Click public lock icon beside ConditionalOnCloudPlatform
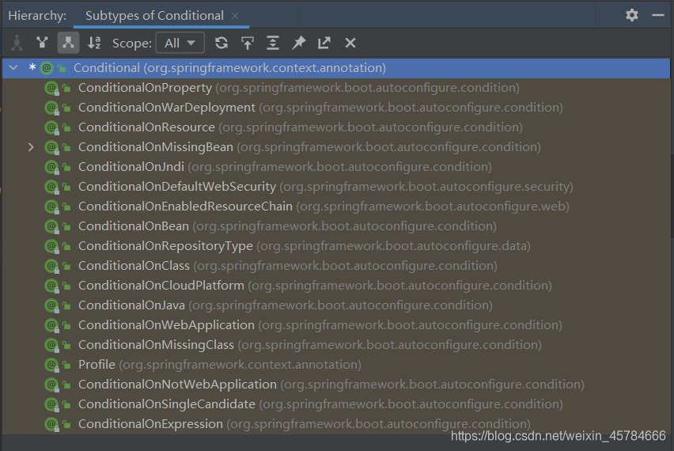The image size is (674, 451). click(66, 286)
